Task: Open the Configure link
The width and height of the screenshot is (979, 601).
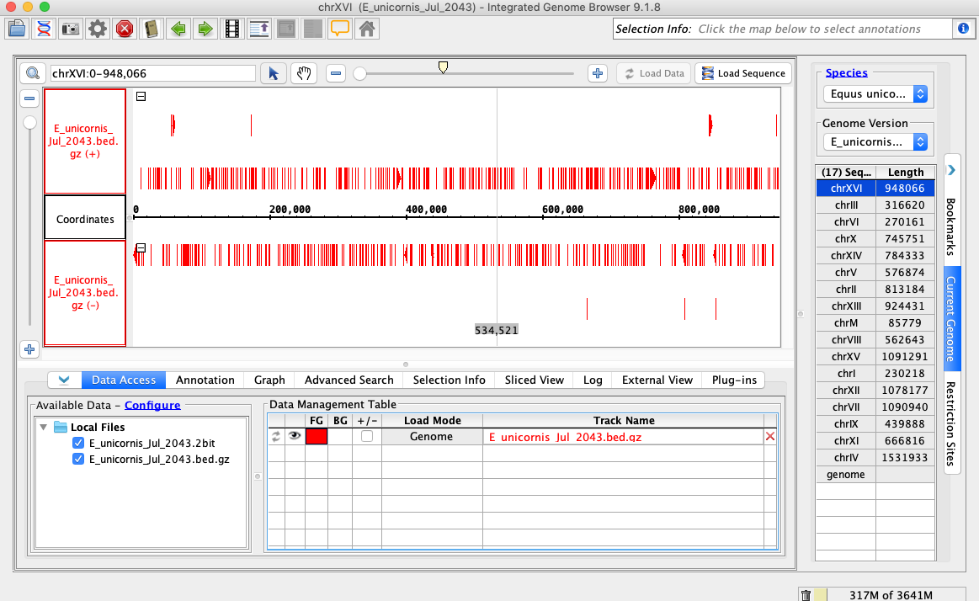Action: click(152, 405)
